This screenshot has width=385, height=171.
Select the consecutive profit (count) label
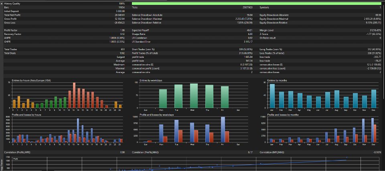[x=145, y=68]
